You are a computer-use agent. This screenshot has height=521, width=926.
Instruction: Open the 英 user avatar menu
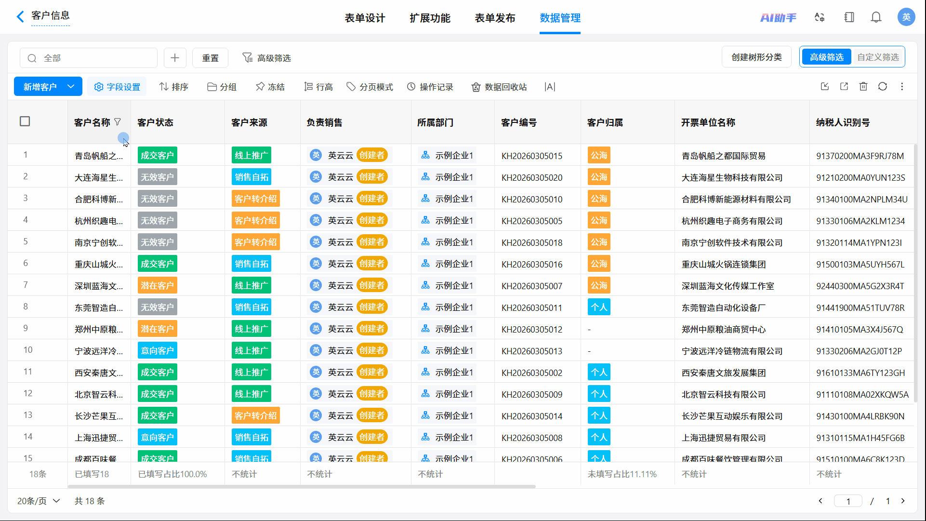(906, 17)
